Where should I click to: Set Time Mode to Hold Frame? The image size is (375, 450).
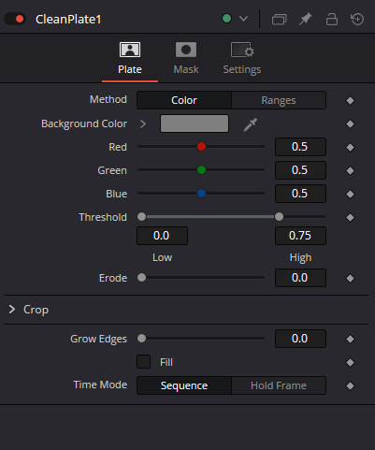coord(279,385)
